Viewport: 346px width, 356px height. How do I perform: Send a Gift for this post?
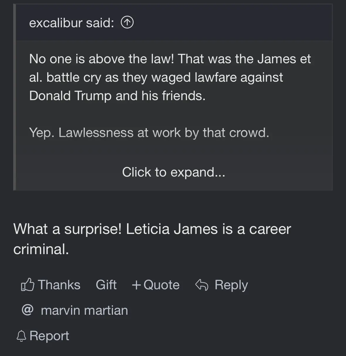(106, 285)
